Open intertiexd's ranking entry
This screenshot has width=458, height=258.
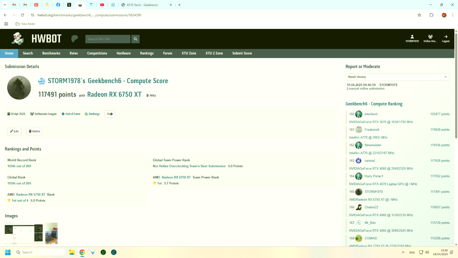[371, 114]
